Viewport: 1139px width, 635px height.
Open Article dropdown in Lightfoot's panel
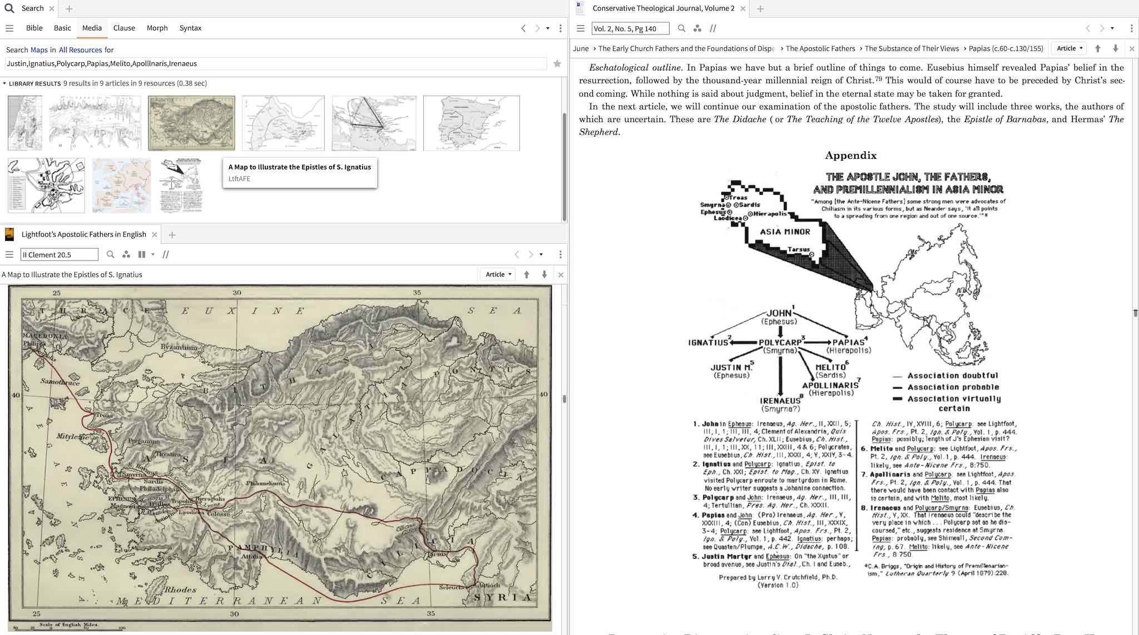tap(497, 274)
